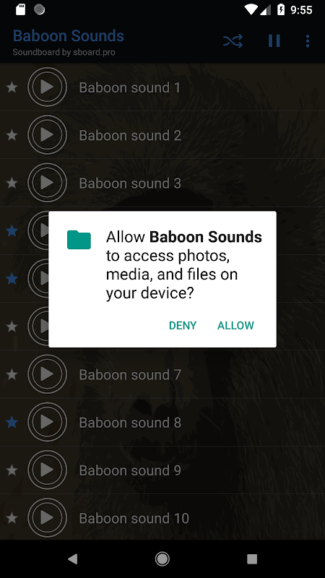Image resolution: width=325 pixels, height=578 pixels.
Task: Allow access to photos and media
Action: 235,326
